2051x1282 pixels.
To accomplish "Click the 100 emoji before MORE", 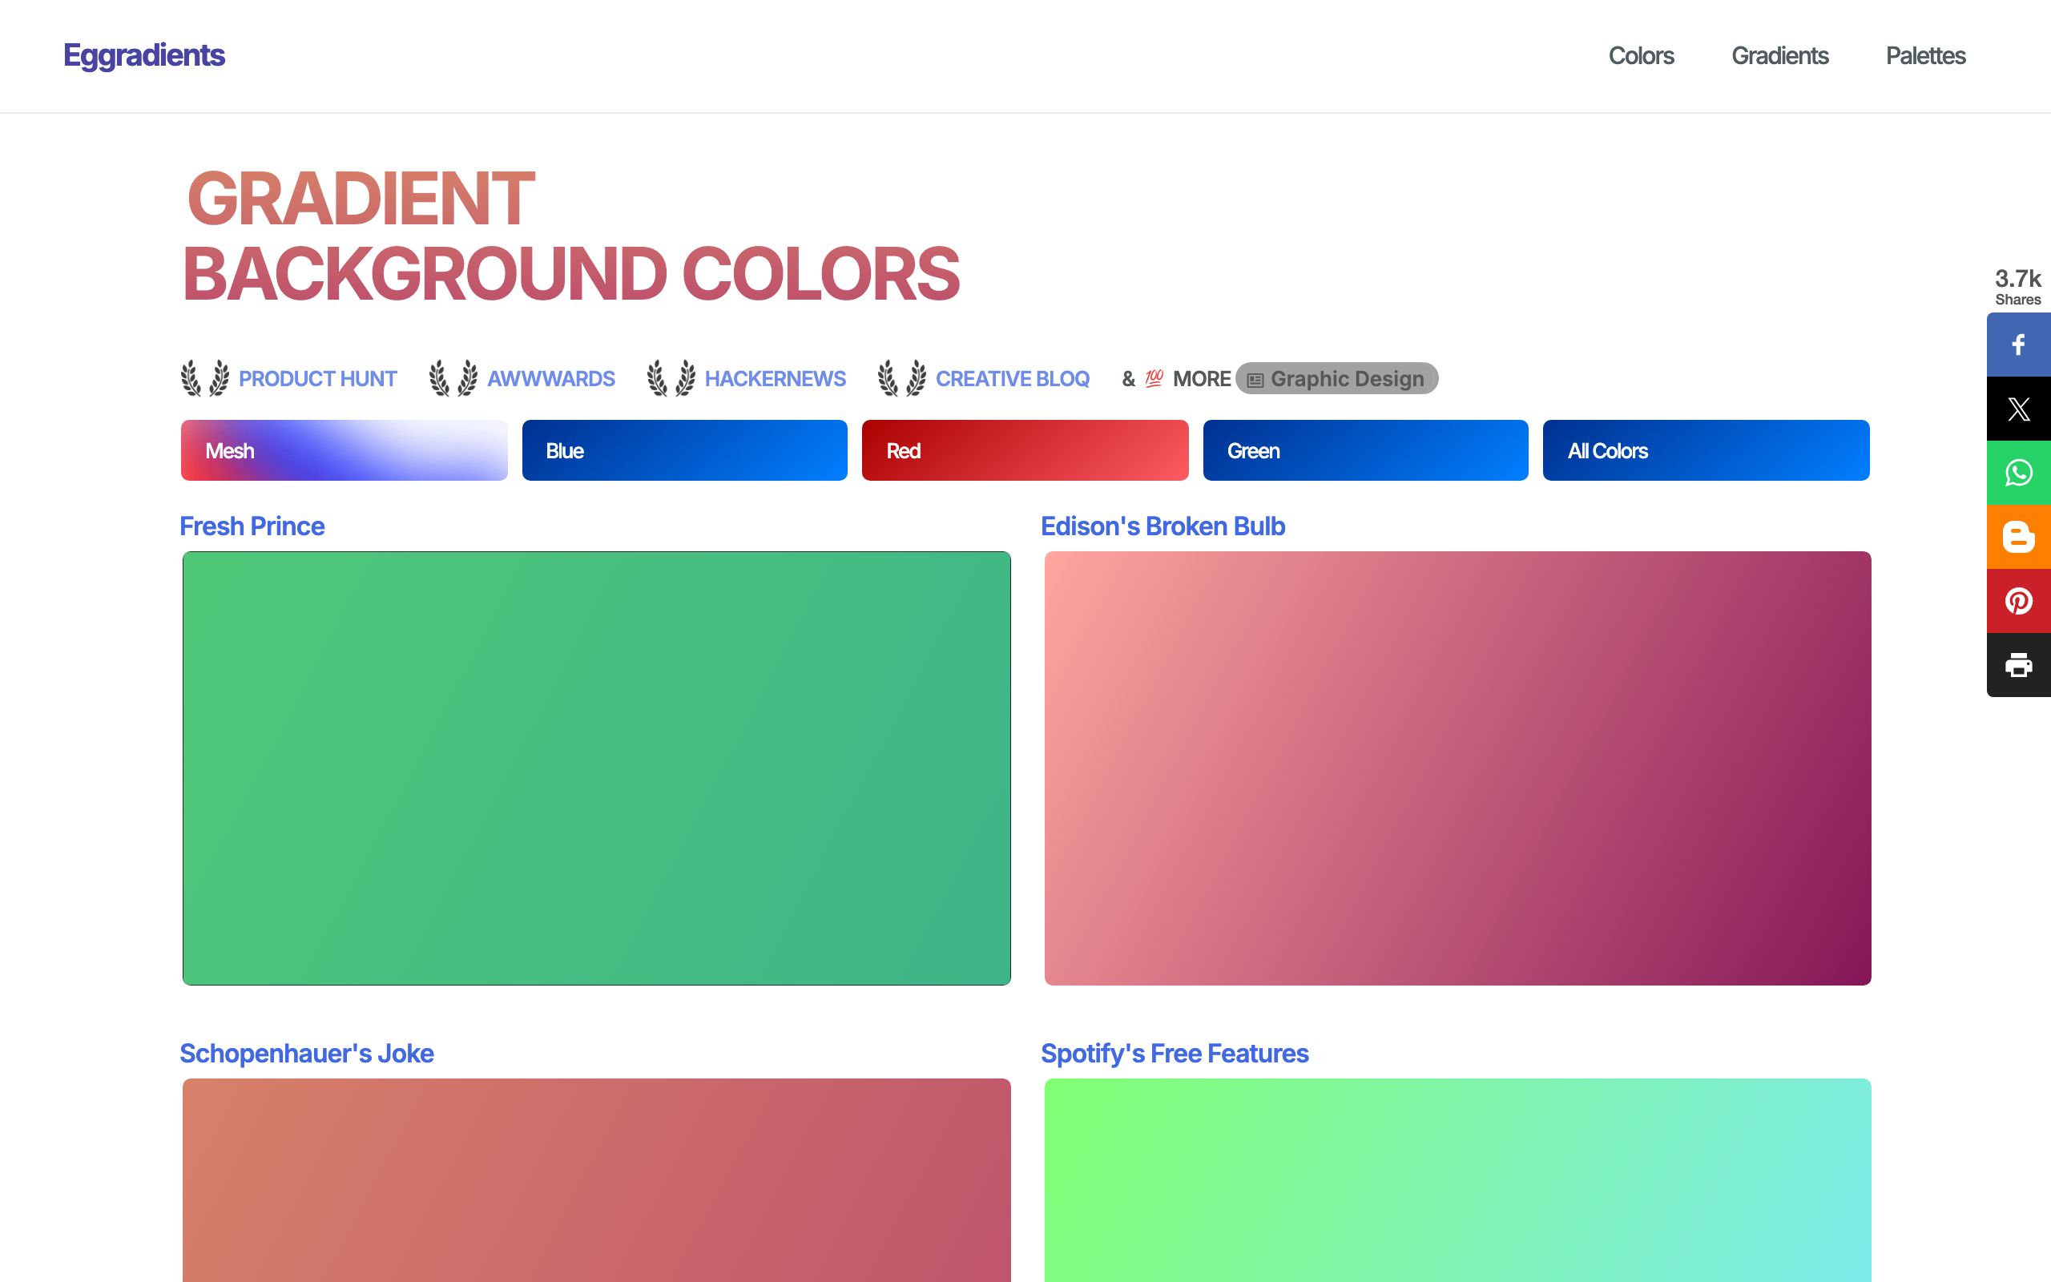I will [1154, 378].
